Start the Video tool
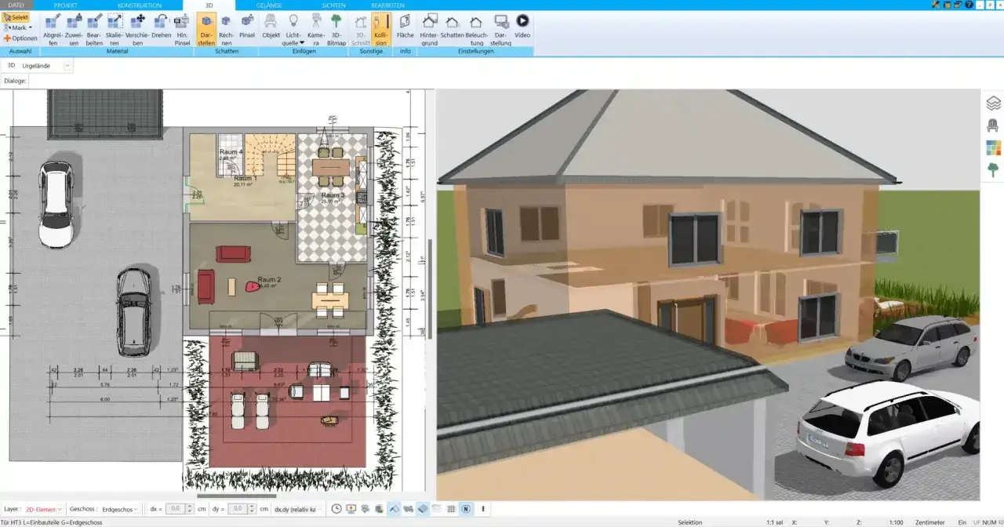Screen dimensions: 1004x527 point(522,26)
